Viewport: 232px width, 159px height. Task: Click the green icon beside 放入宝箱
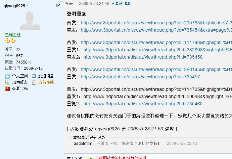90,158
